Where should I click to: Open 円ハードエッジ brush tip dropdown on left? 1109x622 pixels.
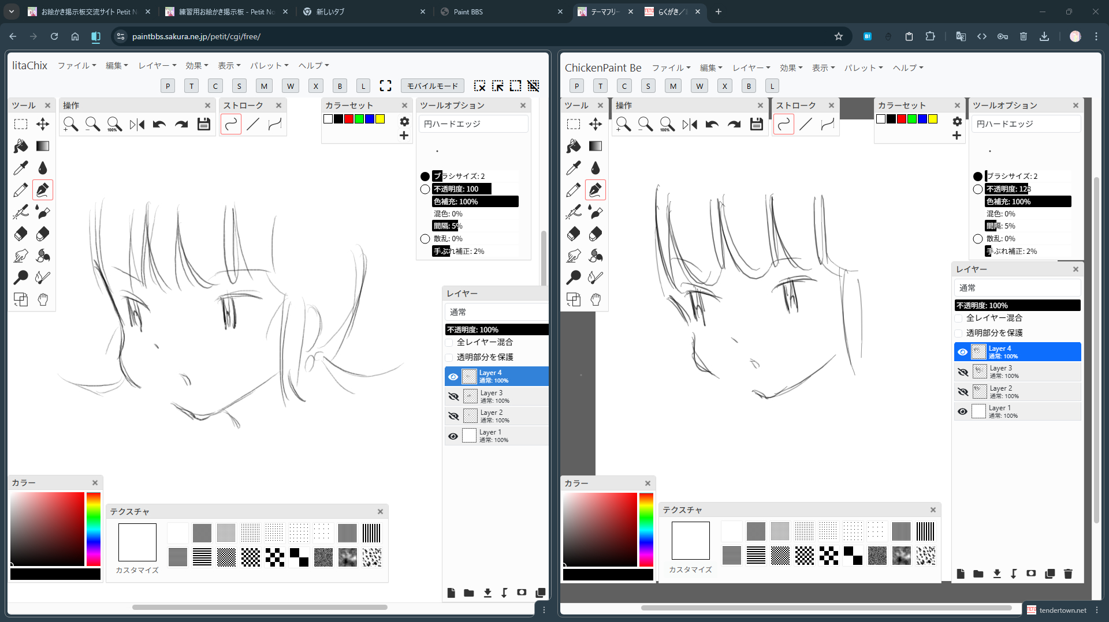coord(472,124)
